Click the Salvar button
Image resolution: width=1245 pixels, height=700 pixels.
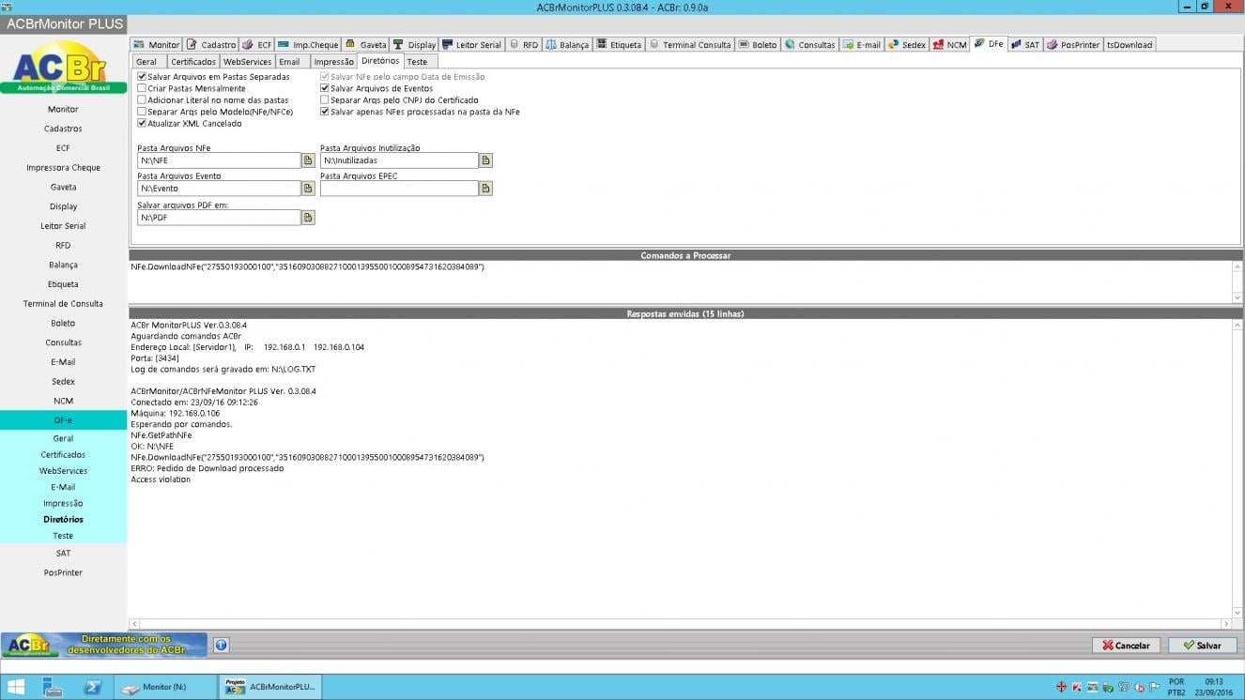[1202, 646]
